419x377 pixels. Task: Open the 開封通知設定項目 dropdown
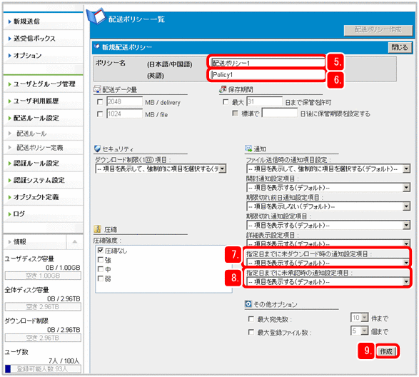328,188
